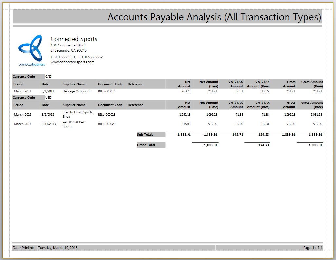Click the address line 101 Continental Blvd.

pos(68,45)
